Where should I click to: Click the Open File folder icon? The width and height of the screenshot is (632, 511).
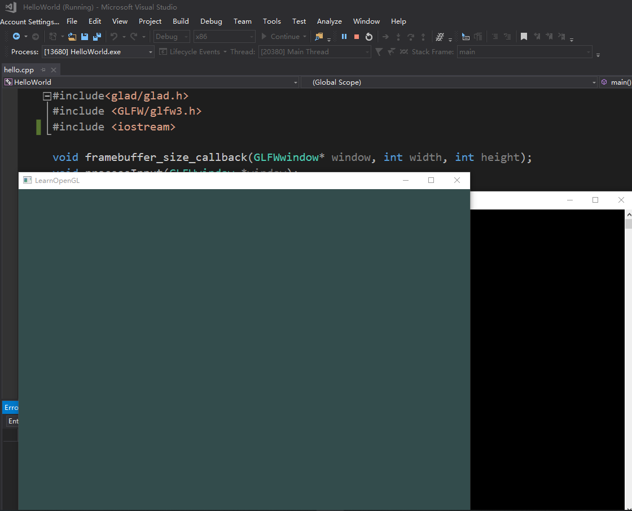[72, 37]
